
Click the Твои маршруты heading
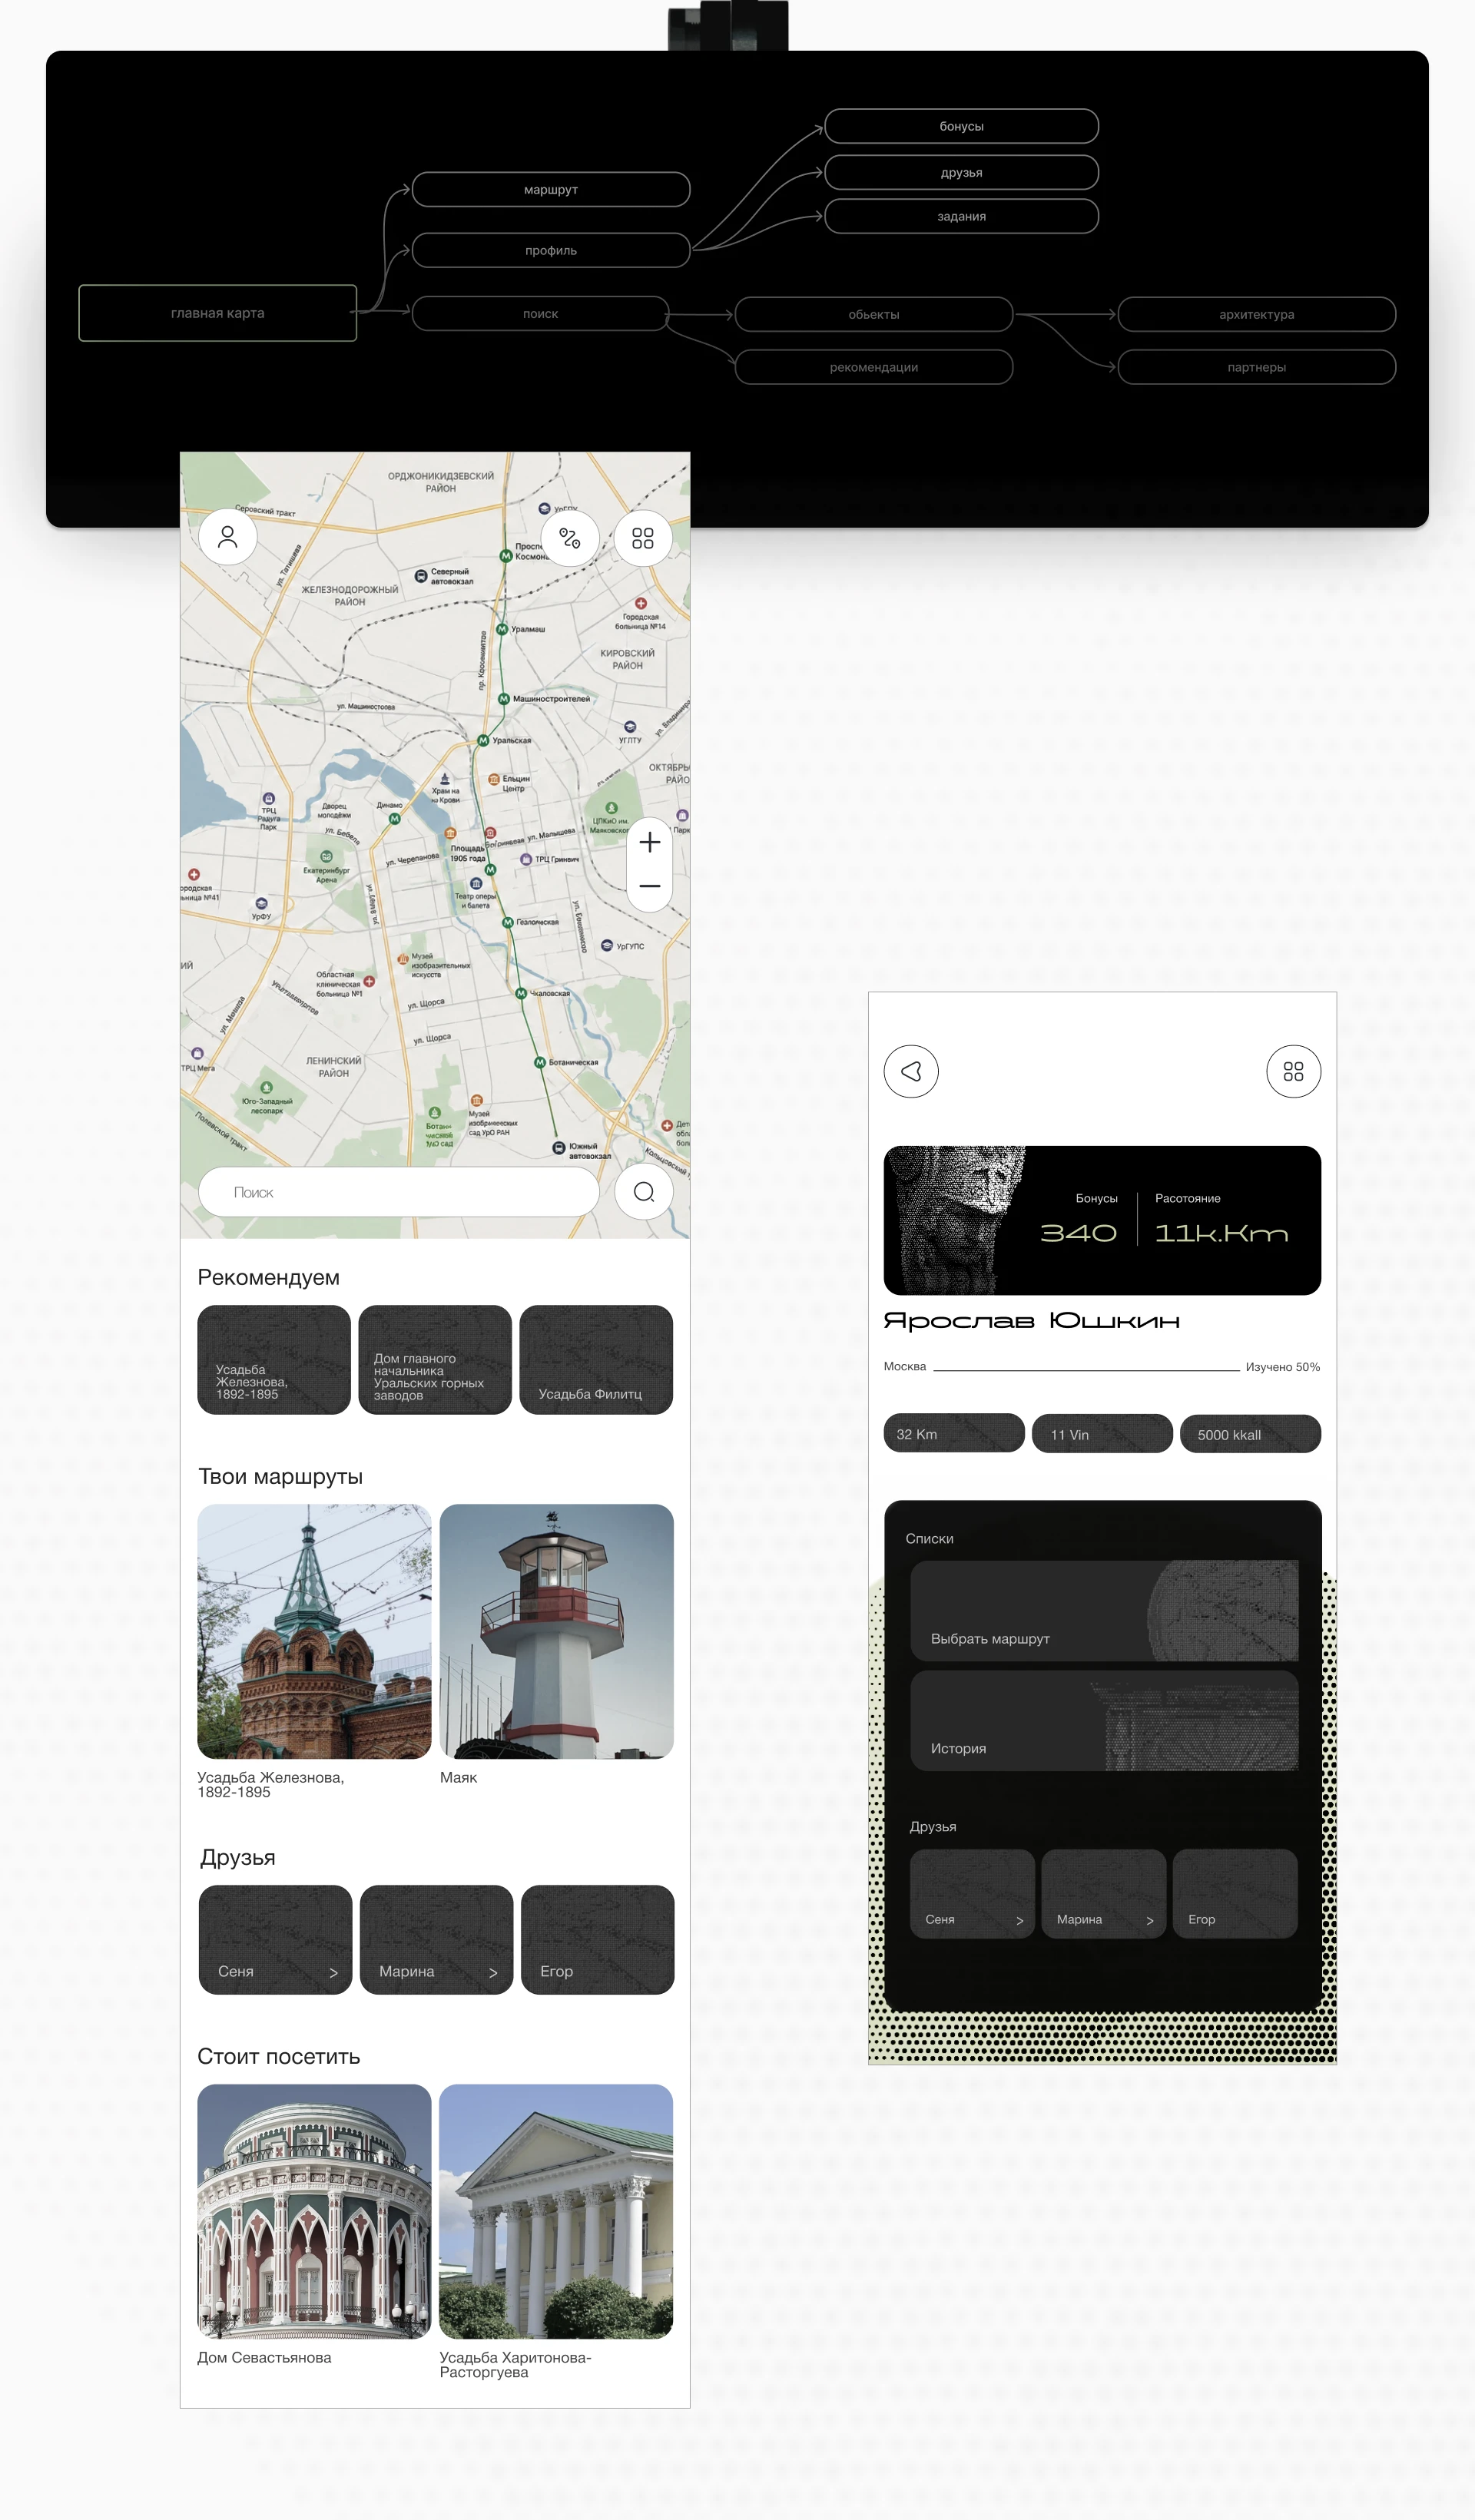tap(281, 1476)
